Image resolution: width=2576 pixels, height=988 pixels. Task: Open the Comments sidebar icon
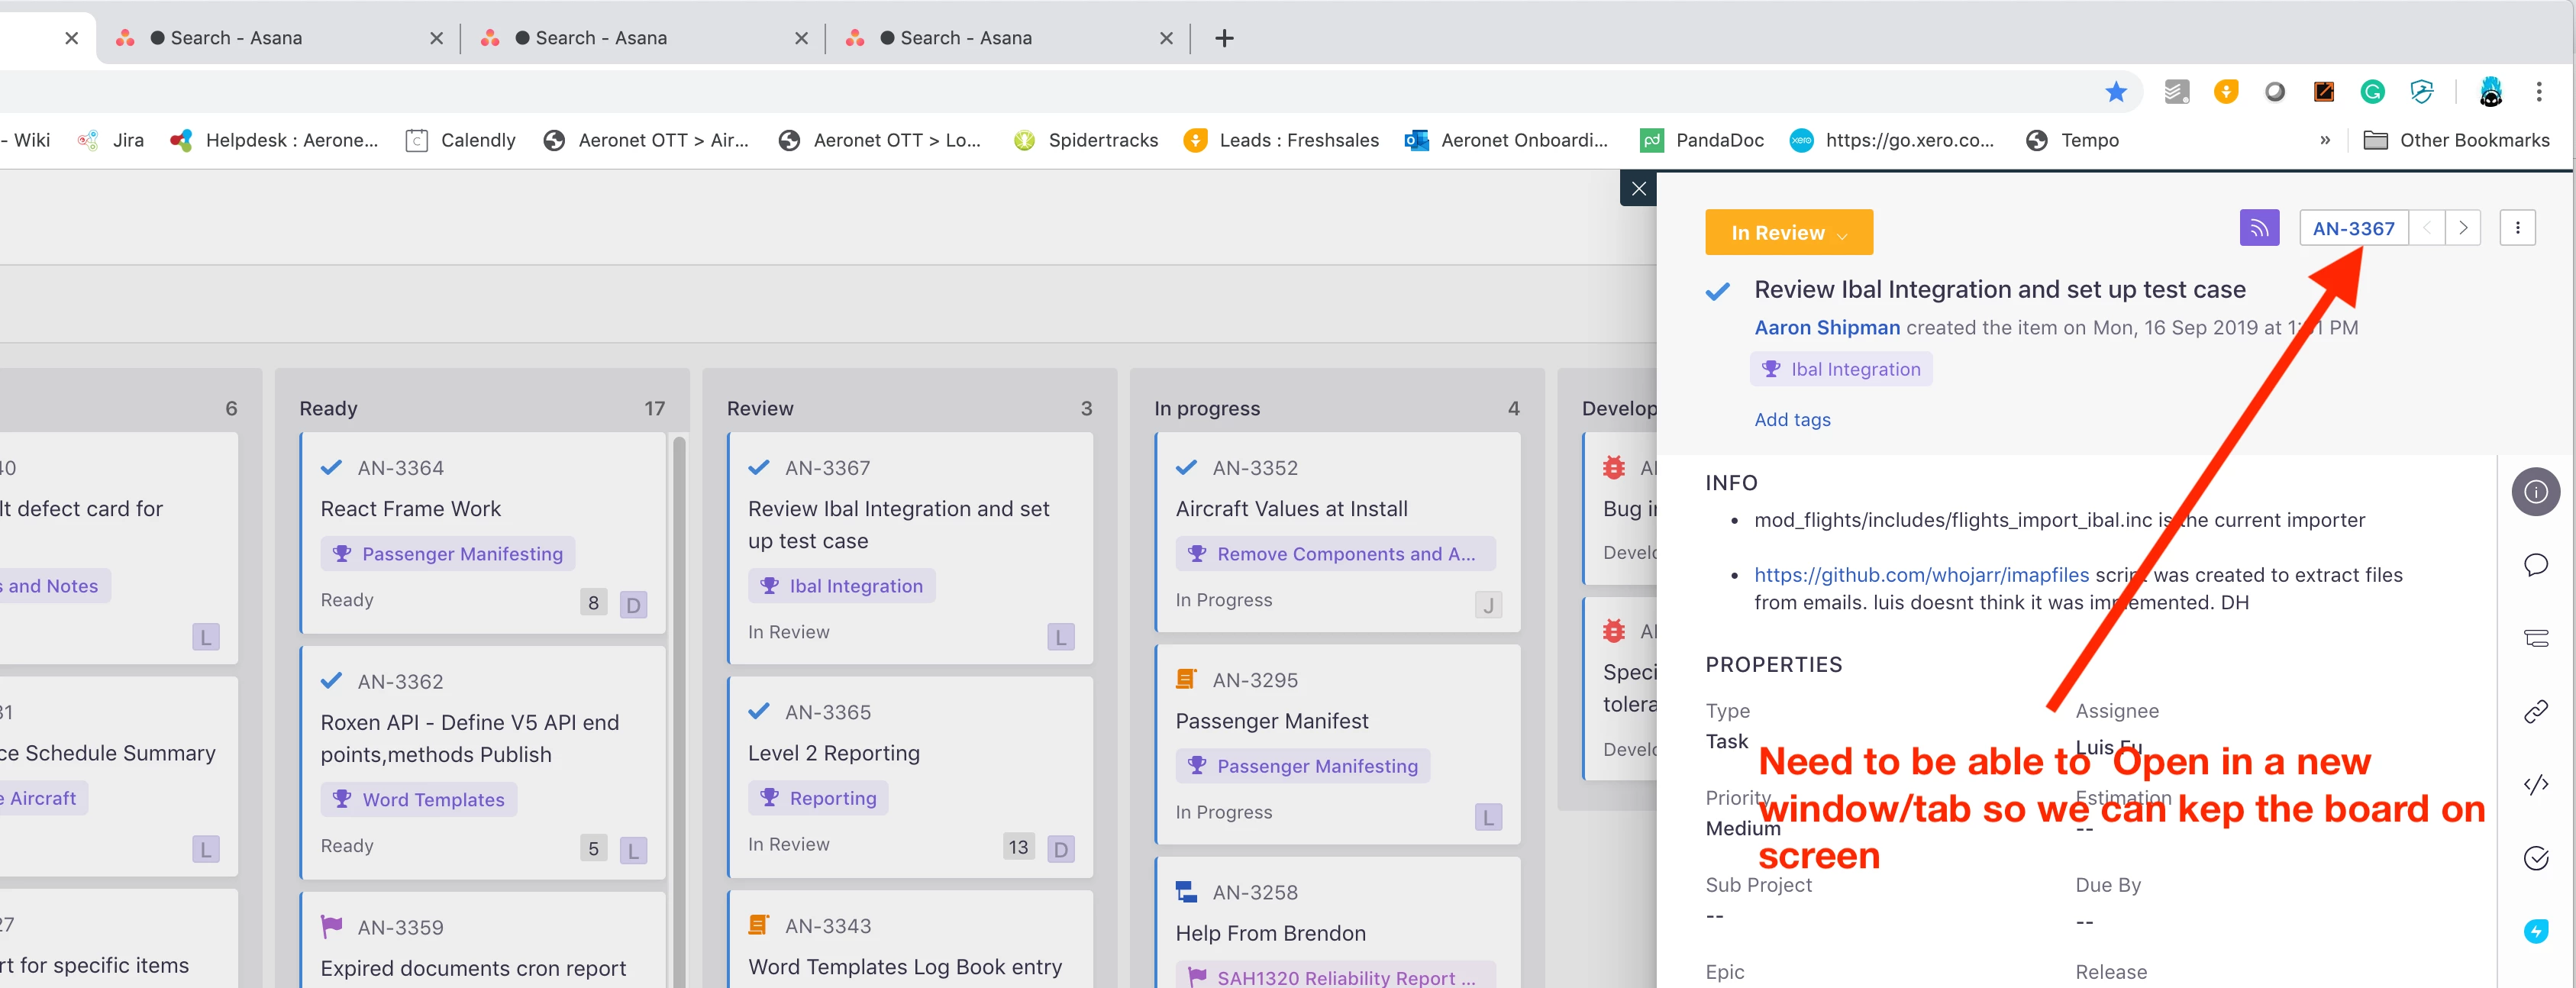2535,565
